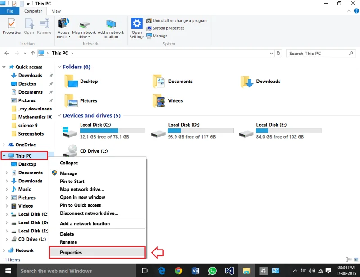Select Local Disk (C:) drive icon

70,132
